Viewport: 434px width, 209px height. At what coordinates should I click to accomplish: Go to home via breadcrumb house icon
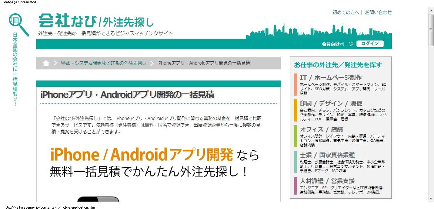[x=46, y=63]
